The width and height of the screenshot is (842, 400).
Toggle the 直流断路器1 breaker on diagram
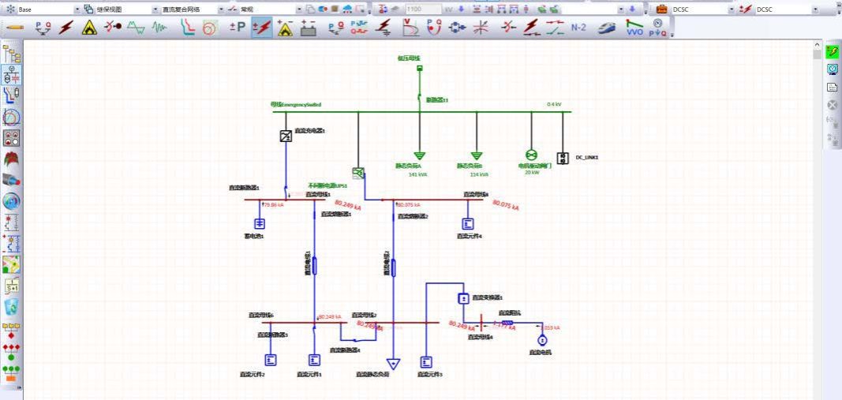coord(286,189)
